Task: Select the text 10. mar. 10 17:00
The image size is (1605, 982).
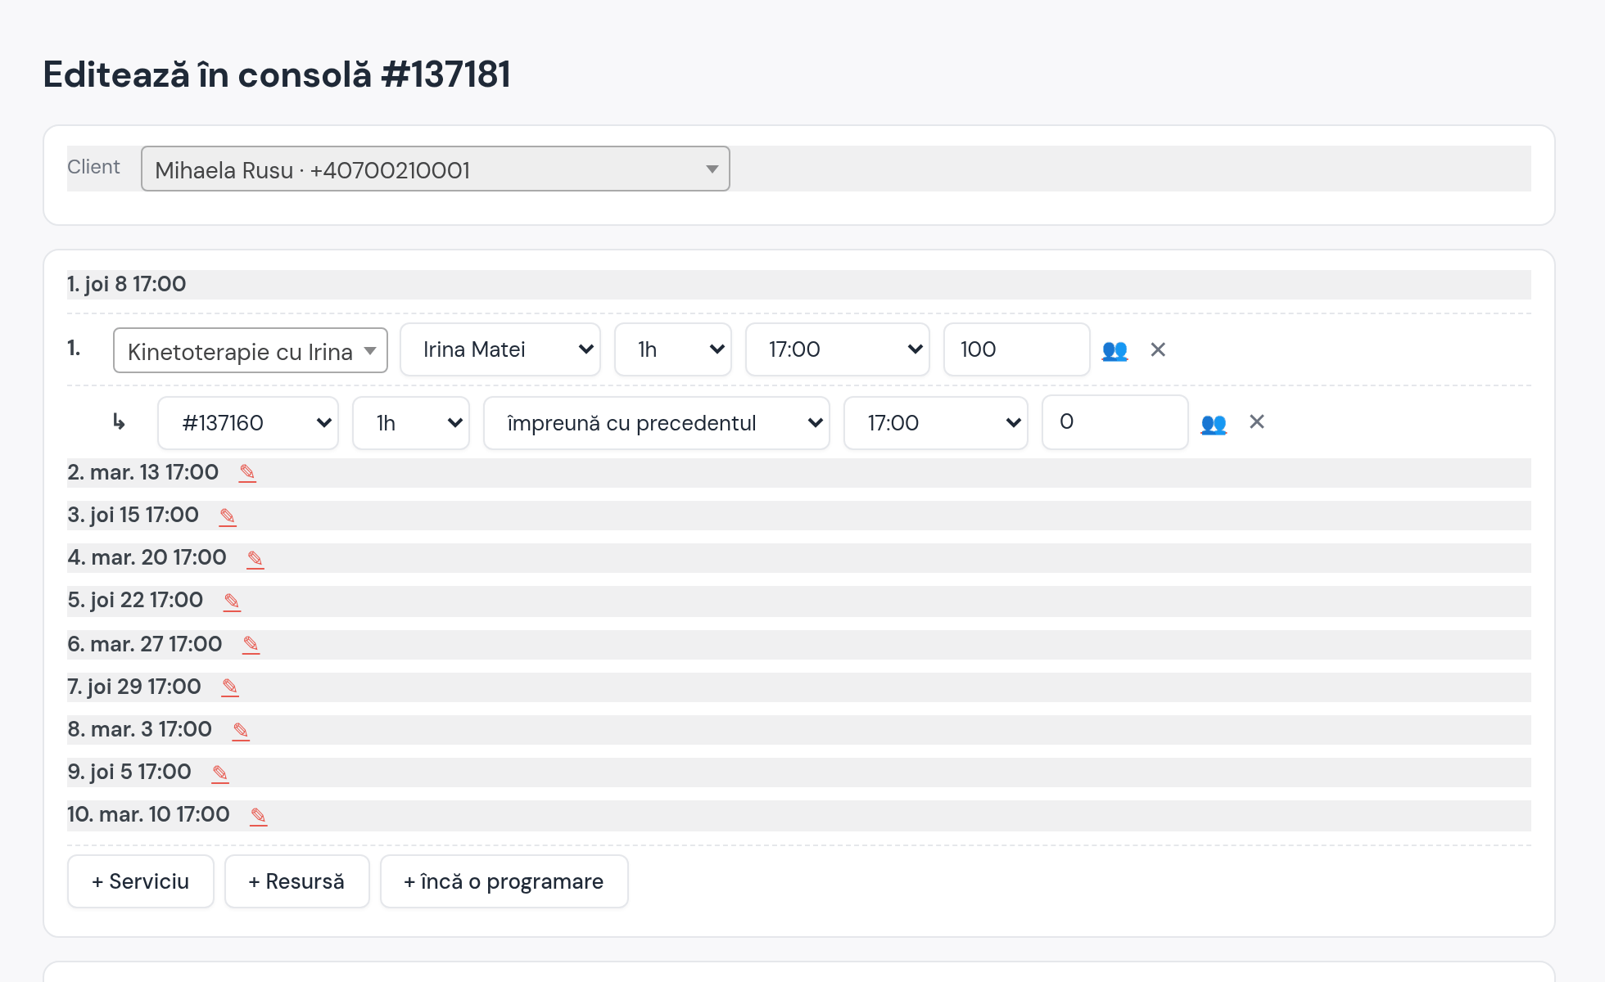Action: 148,814
